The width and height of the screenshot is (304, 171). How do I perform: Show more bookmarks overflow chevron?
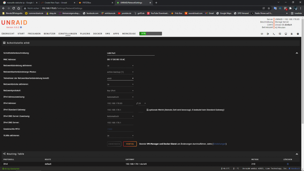(x=287, y=13)
